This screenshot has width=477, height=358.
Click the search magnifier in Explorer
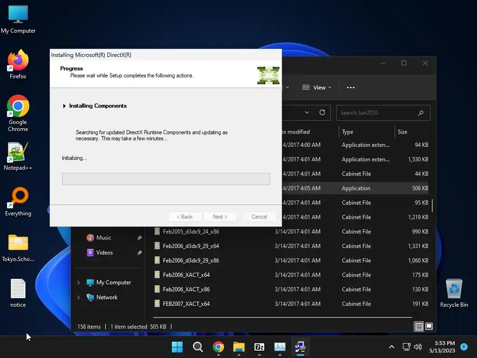tap(421, 113)
